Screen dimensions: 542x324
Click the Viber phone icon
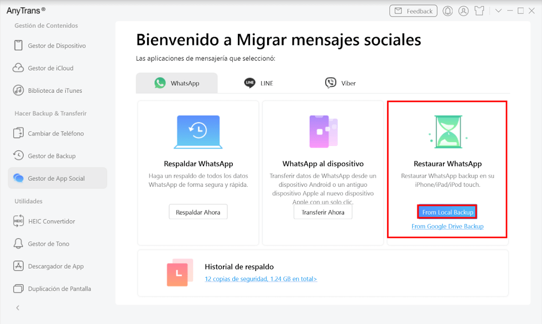click(x=331, y=83)
